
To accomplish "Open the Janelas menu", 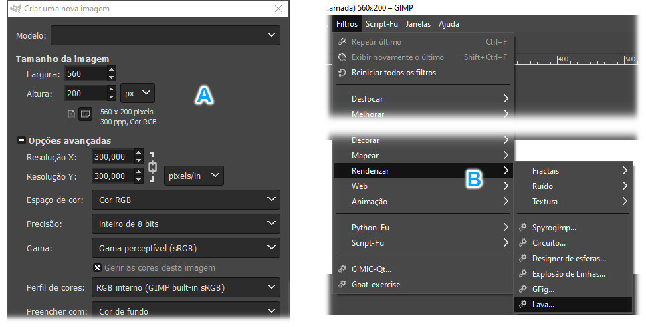I will pos(418,24).
